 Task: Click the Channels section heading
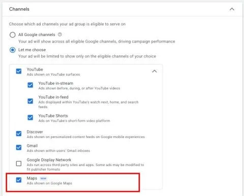pyautogui.click(x=19, y=9)
